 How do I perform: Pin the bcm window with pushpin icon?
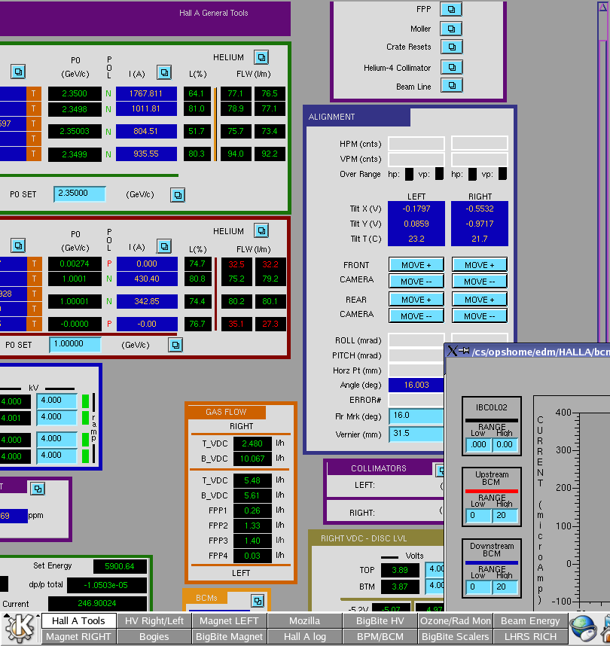[x=465, y=351]
